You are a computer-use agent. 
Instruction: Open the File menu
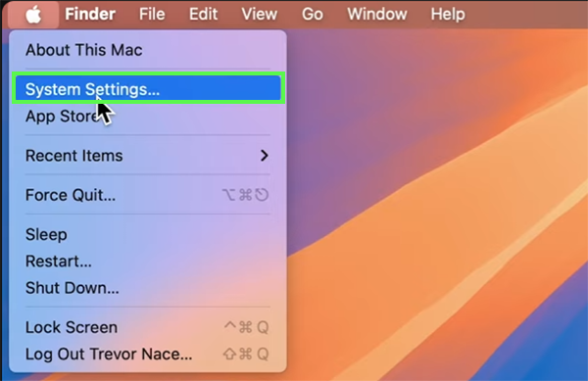click(152, 15)
